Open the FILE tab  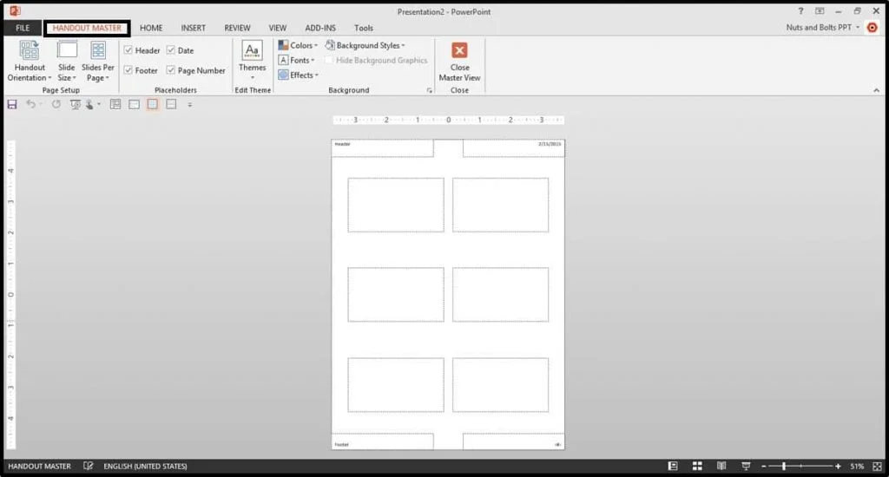(23, 28)
